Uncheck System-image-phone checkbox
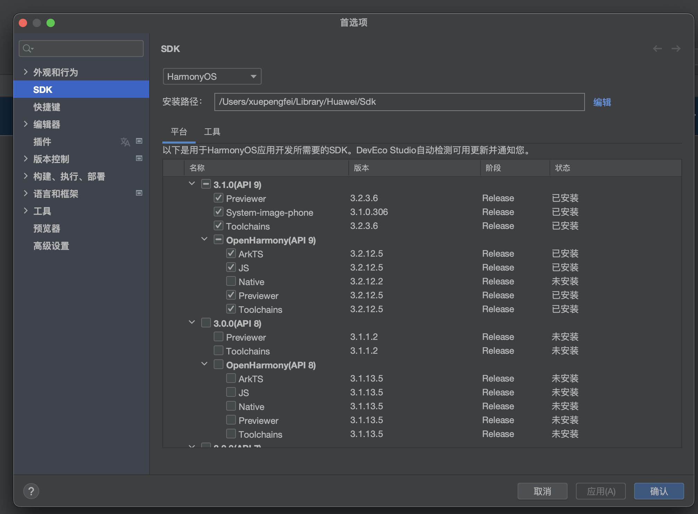 [x=219, y=212]
